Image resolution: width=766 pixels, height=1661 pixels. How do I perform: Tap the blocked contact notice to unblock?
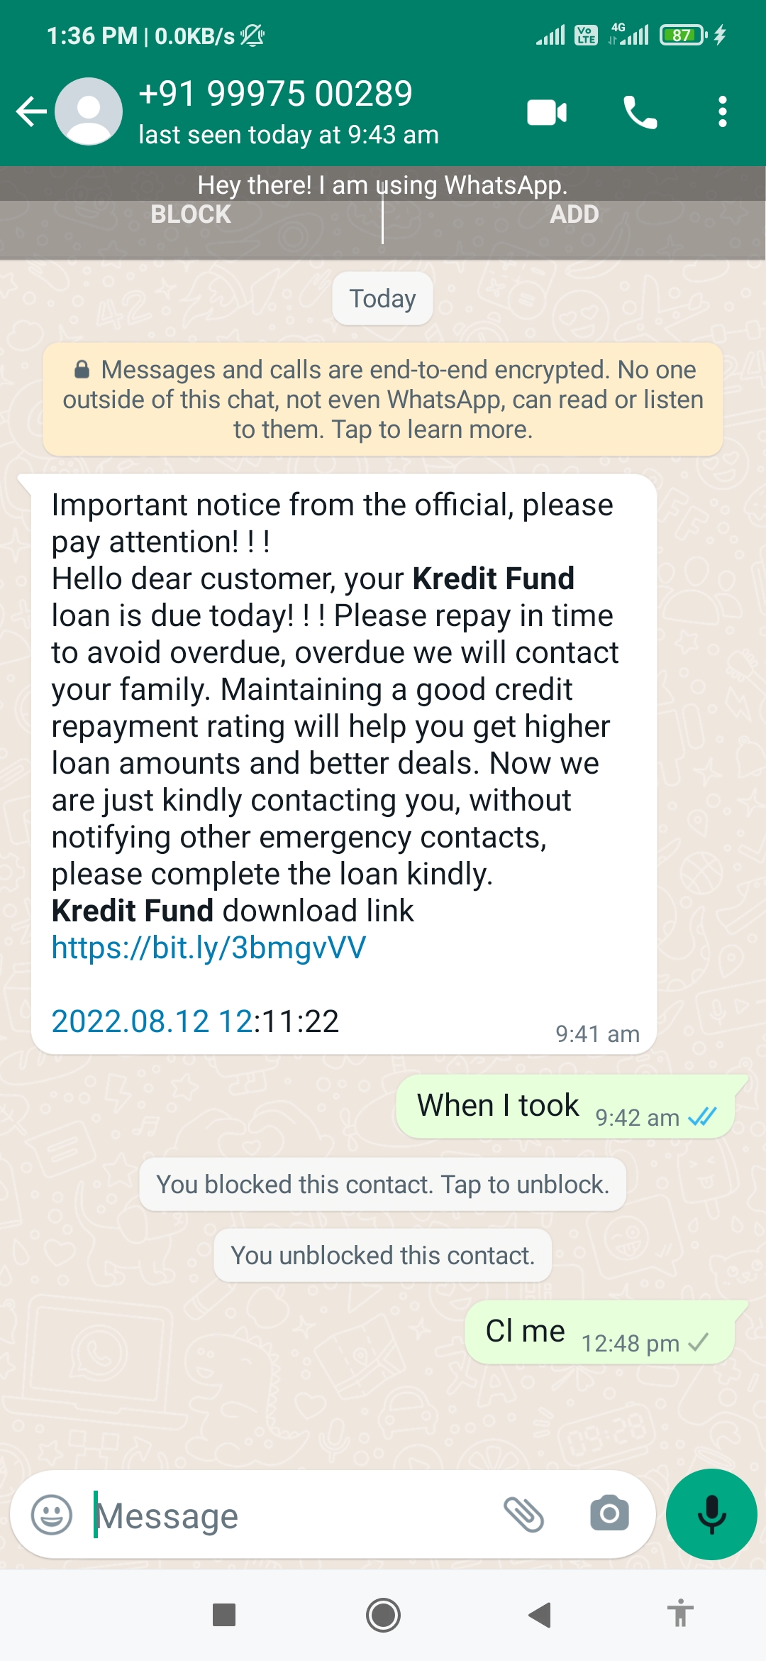(383, 1185)
